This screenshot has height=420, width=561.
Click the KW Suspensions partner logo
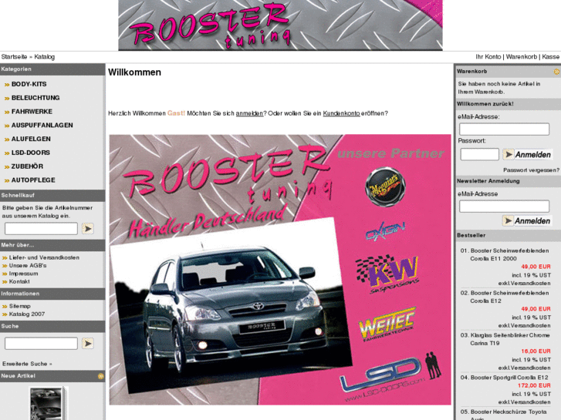[387, 274]
